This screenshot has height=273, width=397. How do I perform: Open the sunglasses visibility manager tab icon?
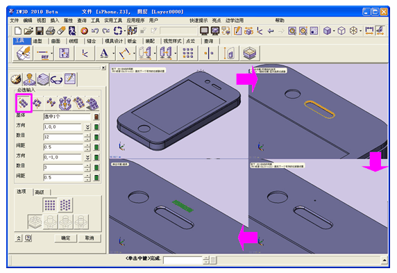(x=56, y=80)
